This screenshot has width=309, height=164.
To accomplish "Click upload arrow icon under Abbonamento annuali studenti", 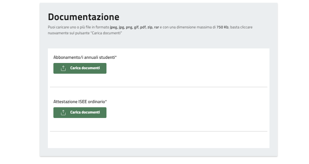I will pos(63,68).
